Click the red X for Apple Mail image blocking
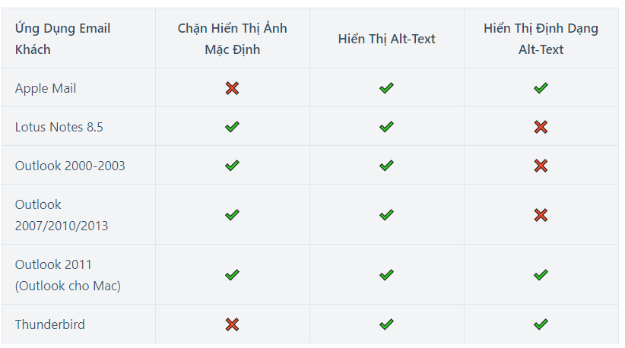The image size is (625, 348). click(x=232, y=88)
